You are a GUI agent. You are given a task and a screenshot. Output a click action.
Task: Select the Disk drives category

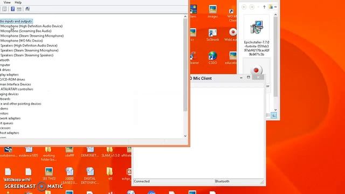(x=5, y=70)
